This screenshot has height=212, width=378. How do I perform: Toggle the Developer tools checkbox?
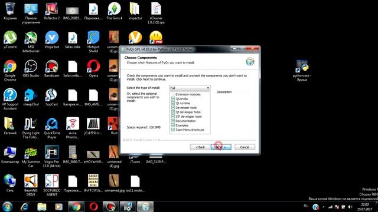173,108
